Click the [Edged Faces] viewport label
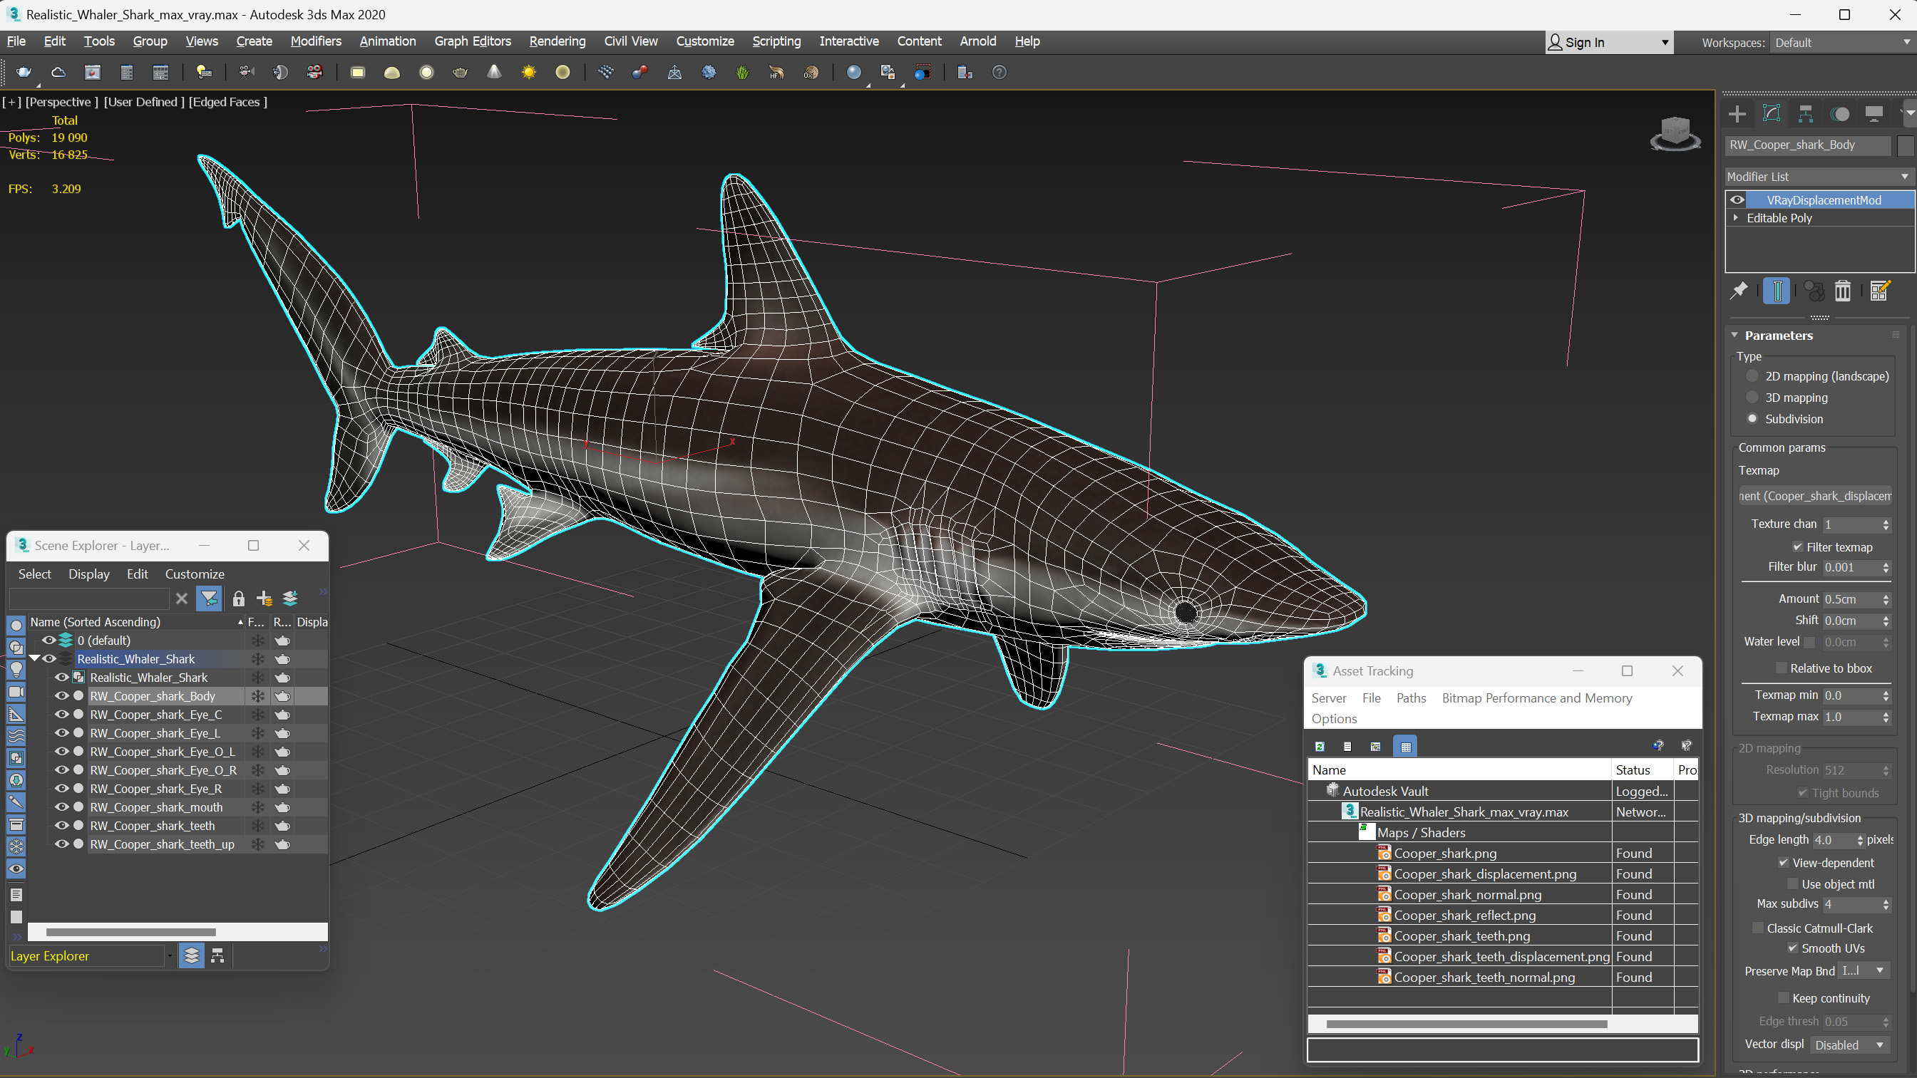The height and width of the screenshot is (1078, 1917). 227,102
